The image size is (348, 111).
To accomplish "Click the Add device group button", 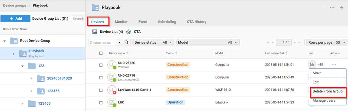I will [15, 19].
